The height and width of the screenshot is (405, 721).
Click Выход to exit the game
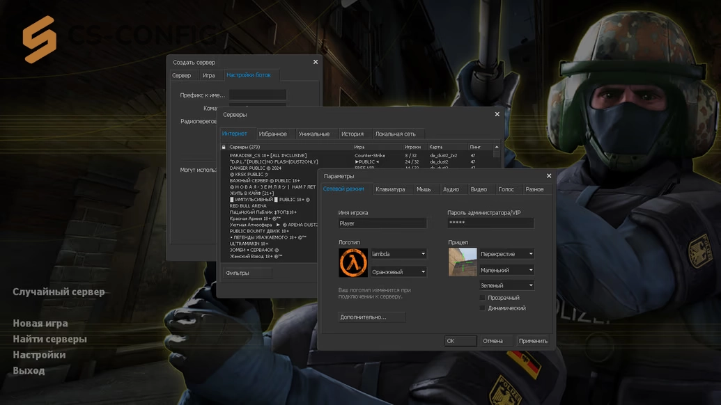tap(29, 370)
